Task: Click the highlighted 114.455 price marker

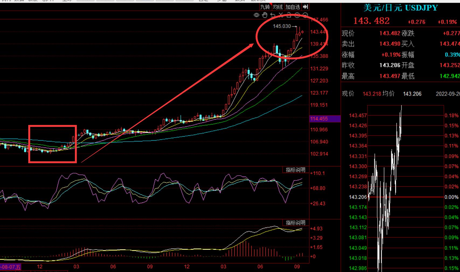Action: pyautogui.click(x=325, y=119)
